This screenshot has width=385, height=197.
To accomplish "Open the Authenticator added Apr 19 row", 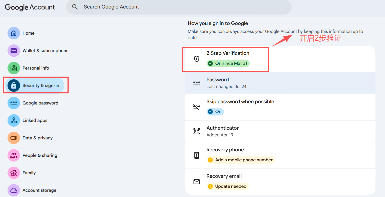I will 280,131.
